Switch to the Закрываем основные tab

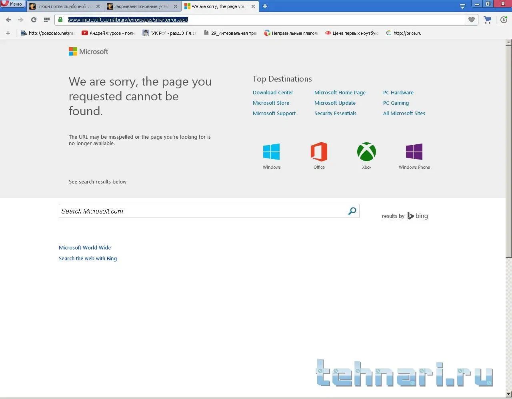pos(142,6)
